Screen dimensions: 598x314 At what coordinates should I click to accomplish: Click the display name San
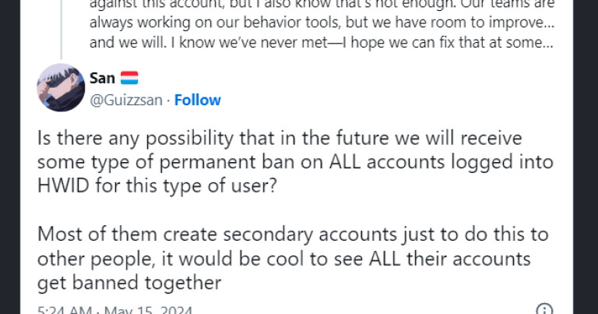(103, 79)
